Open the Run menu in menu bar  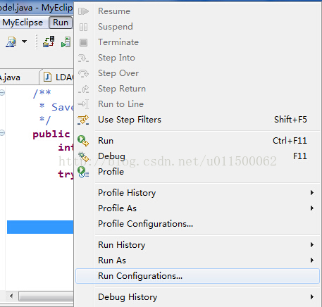(61, 23)
